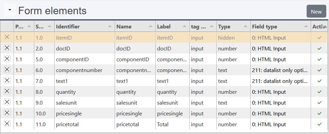The height and width of the screenshot is (134, 329).
Task: Toggle Active checkmark for itemID
Action: (320, 38)
